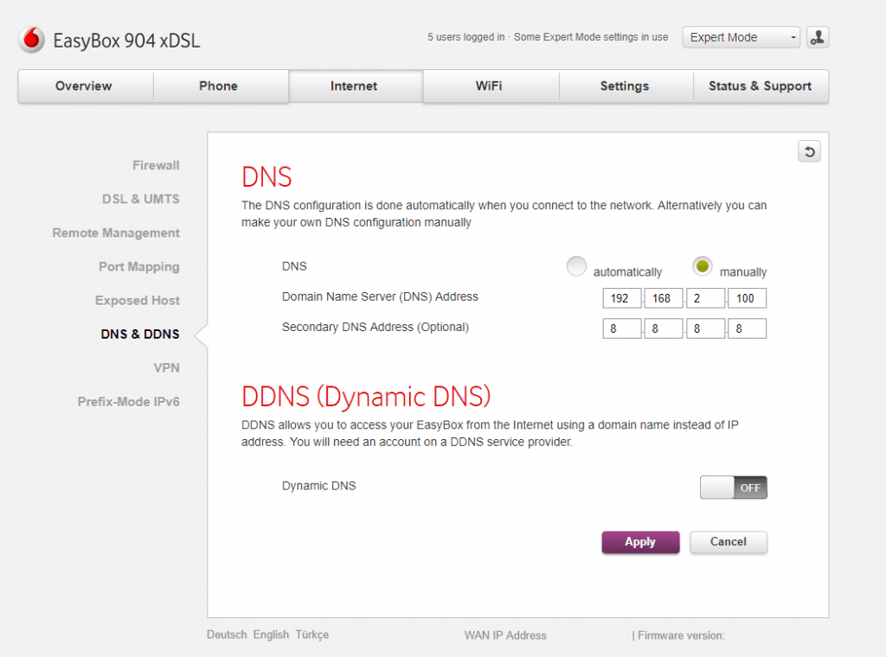Click the refresh icon in DNS panel
This screenshot has width=886, height=657.
point(809,152)
